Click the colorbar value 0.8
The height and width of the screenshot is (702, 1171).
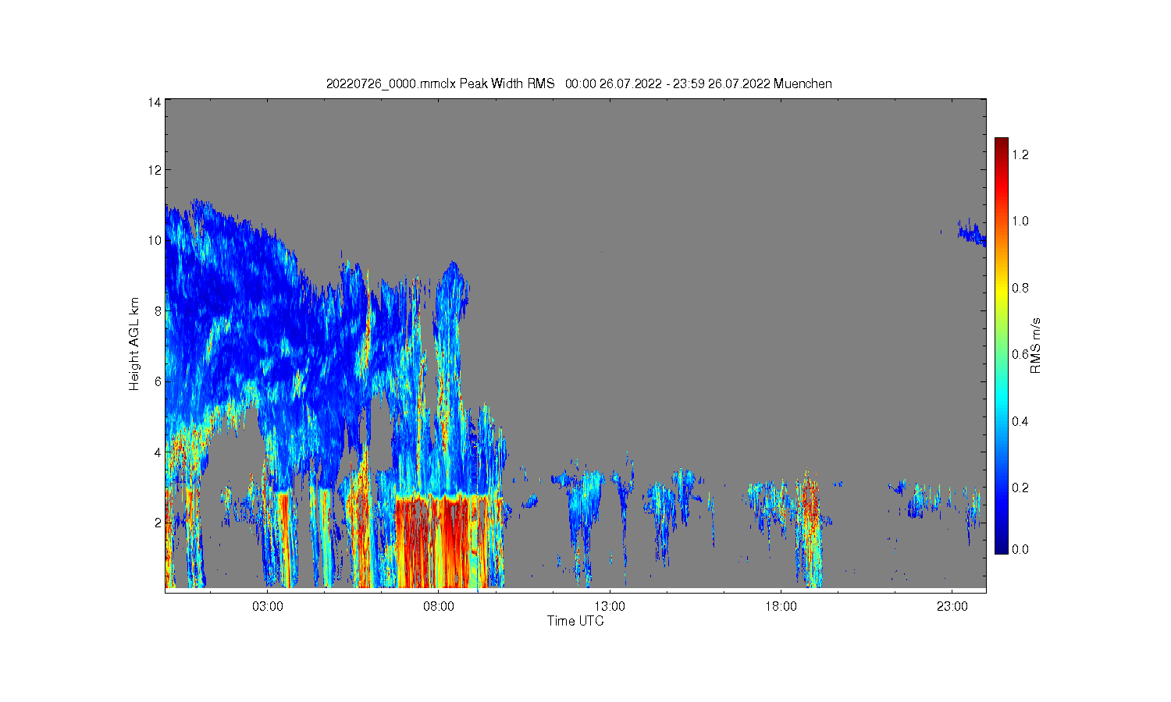point(1020,288)
